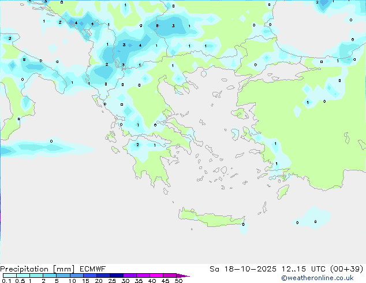Click the legend label "35"

[x=139, y=281]
